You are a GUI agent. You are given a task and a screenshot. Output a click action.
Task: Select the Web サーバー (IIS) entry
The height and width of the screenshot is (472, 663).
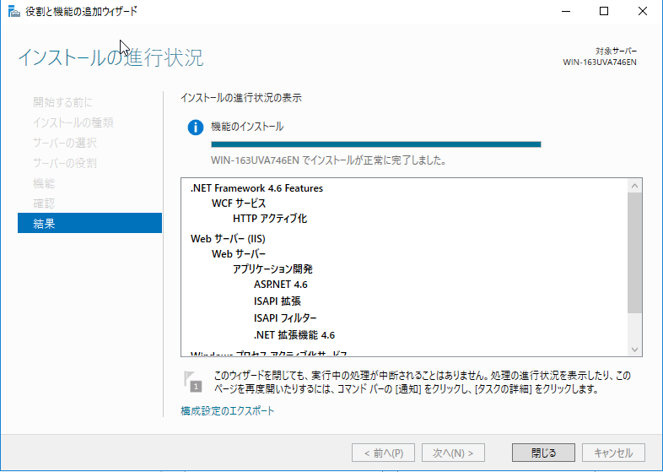(228, 239)
